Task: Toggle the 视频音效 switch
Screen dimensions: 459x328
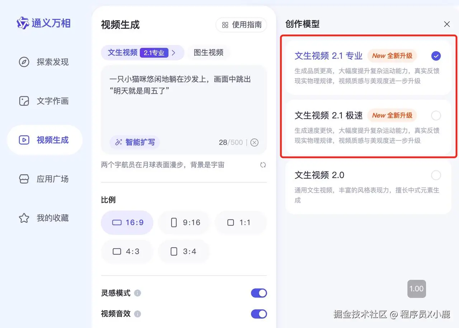Action: tap(259, 314)
